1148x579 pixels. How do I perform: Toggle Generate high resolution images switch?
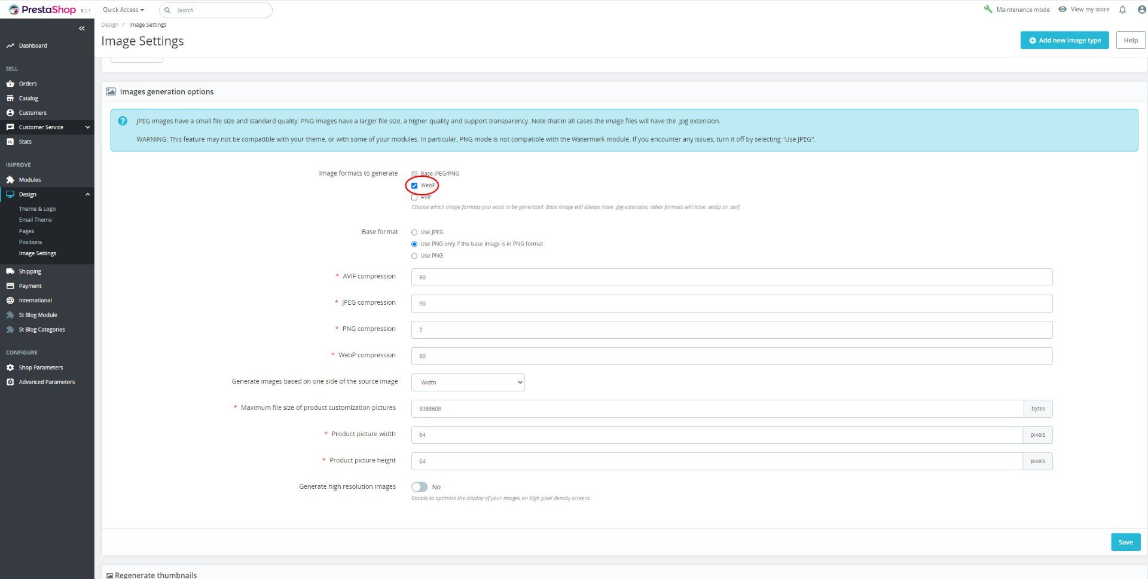pyautogui.click(x=420, y=487)
